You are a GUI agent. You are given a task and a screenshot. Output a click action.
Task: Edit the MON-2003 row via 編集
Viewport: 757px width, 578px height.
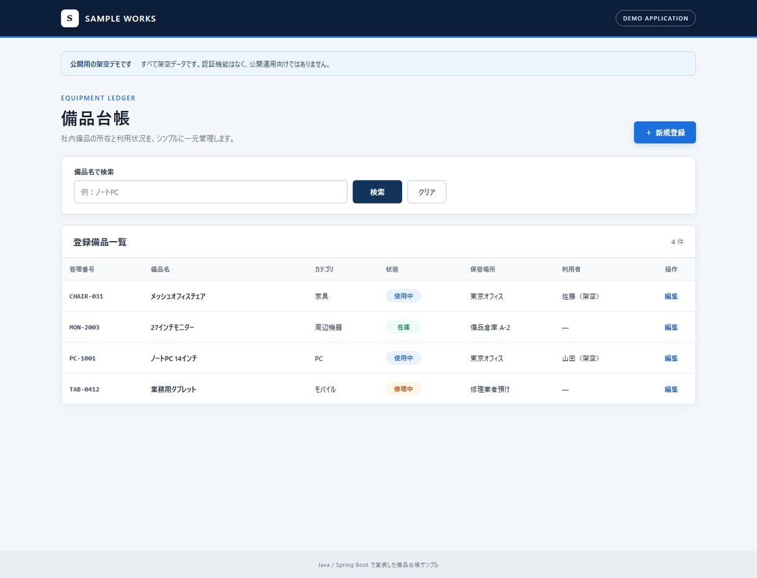(671, 327)
